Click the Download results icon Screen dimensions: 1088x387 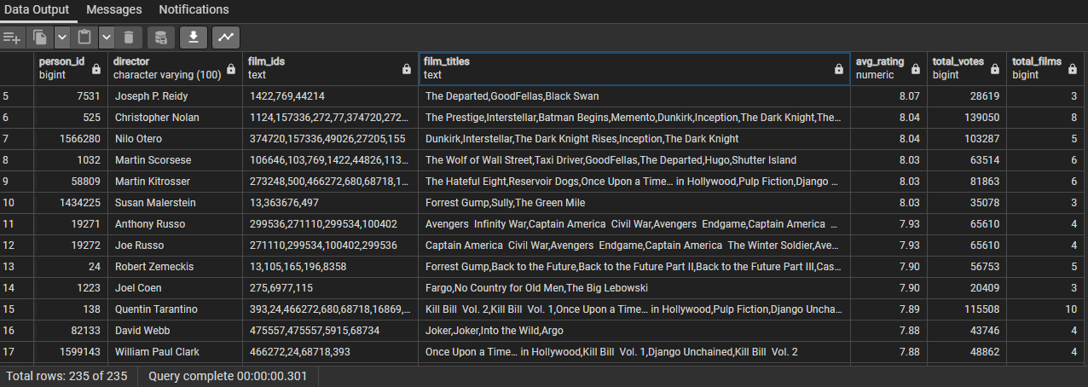194,38
